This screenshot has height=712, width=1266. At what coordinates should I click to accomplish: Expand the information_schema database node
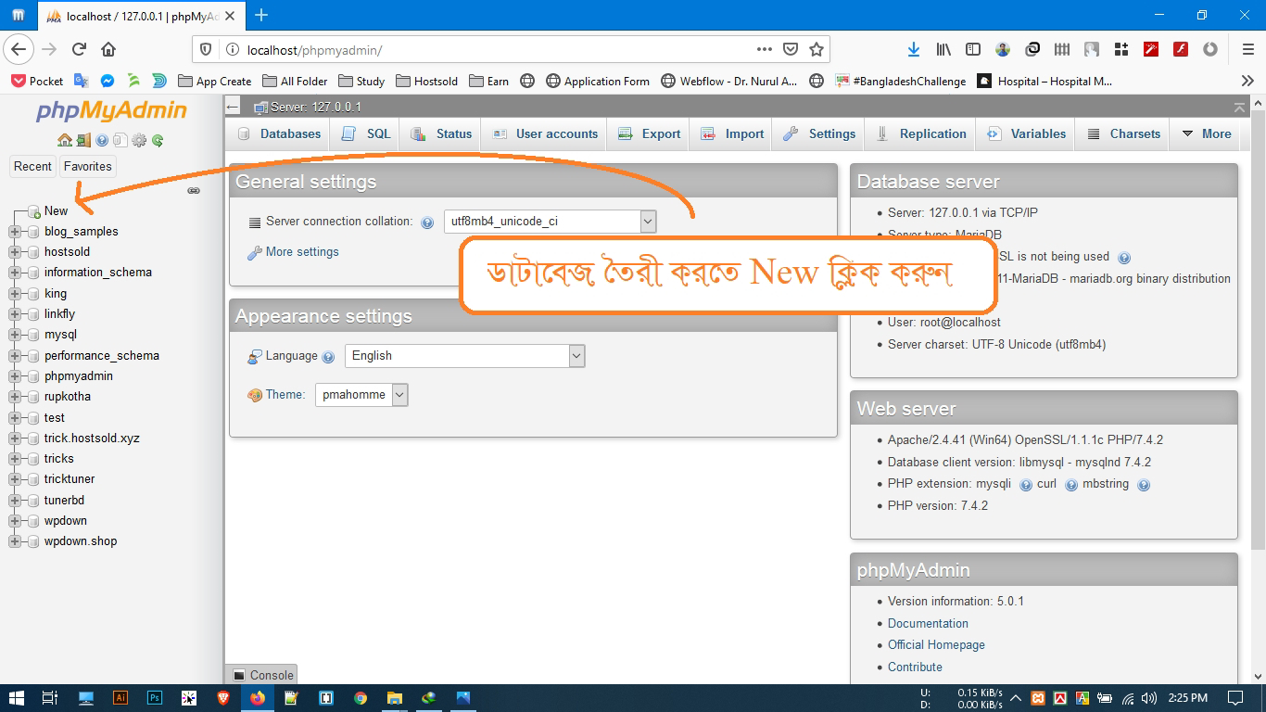[15, 273]
